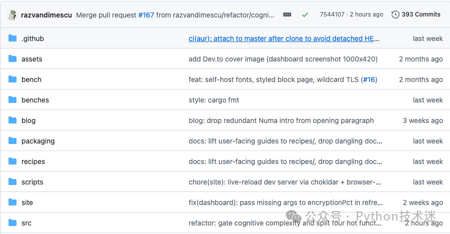
Task: Open the 'add Dev.to cover image' commit message
Action: 283,59
